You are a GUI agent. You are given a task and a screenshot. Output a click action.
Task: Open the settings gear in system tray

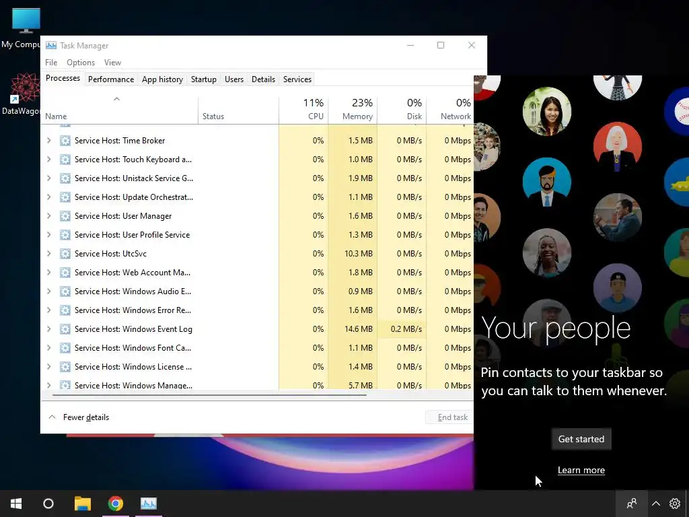pos(674,504)
